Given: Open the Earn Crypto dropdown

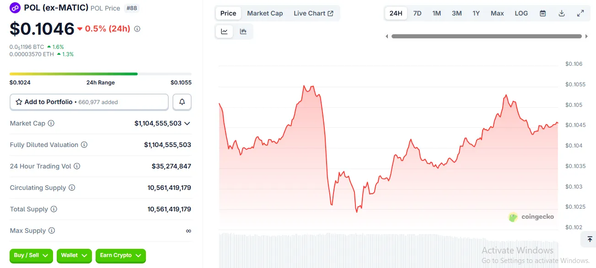Looking at the screenshot, I should [120, 256].
